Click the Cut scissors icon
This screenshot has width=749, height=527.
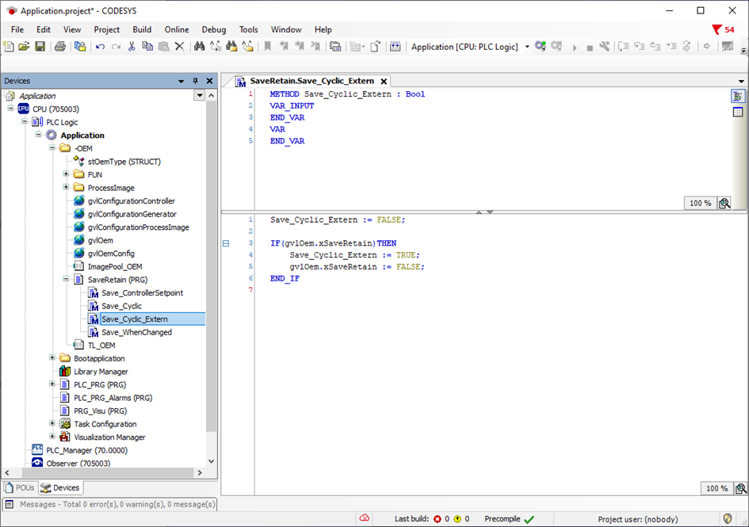click(132, 47)
